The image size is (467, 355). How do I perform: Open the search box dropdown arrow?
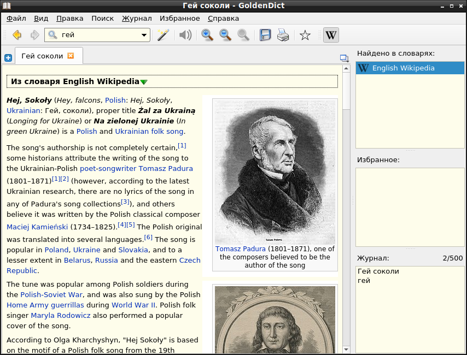pos(144,35)
